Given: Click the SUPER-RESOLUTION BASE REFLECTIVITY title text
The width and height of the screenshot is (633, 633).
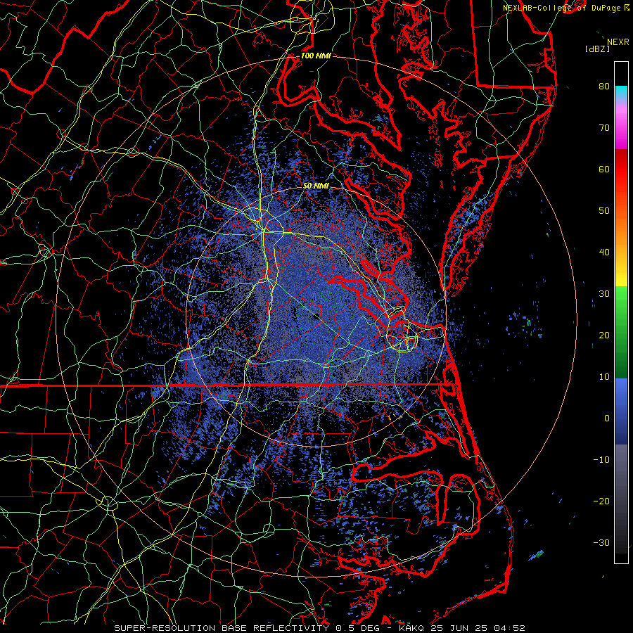Looking at the screenshot, I should pos(222,628).
